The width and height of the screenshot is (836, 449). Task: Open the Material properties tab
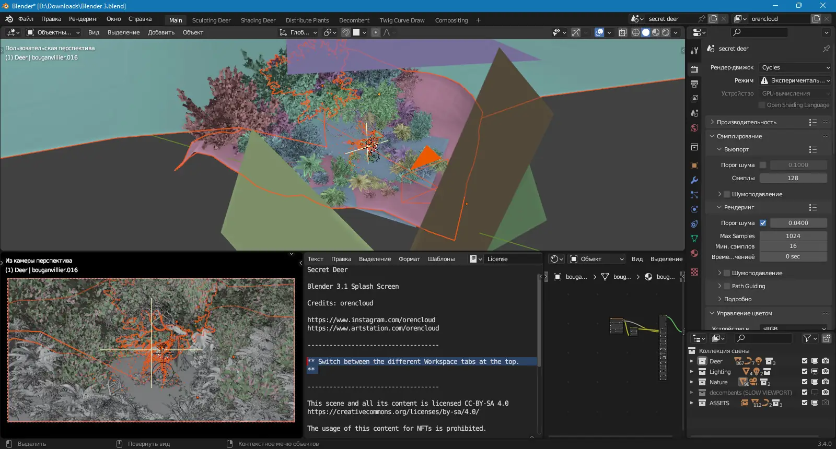(694, 253)
